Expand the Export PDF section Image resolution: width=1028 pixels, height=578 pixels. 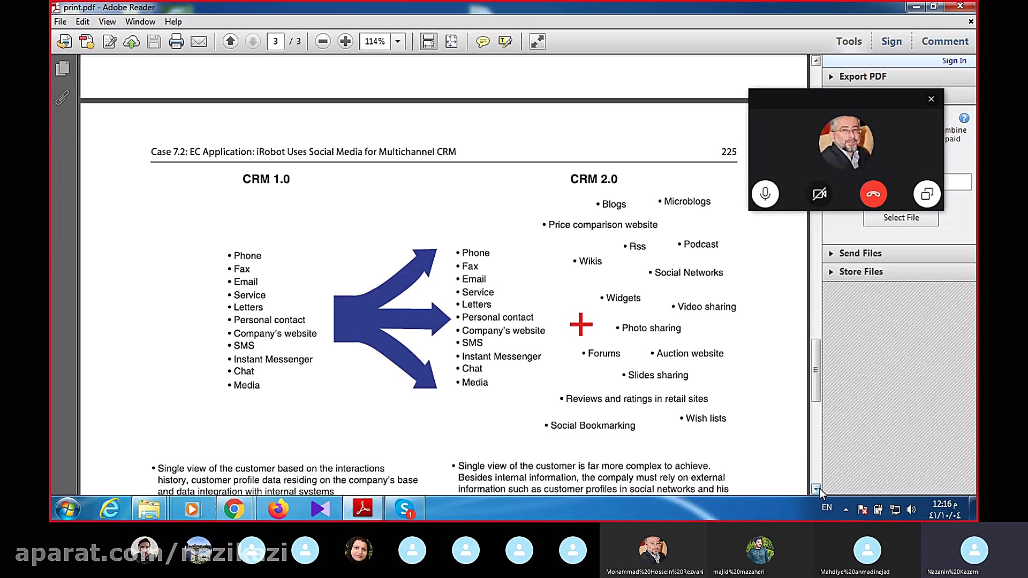pyautogui.click(x=862, y=77)
